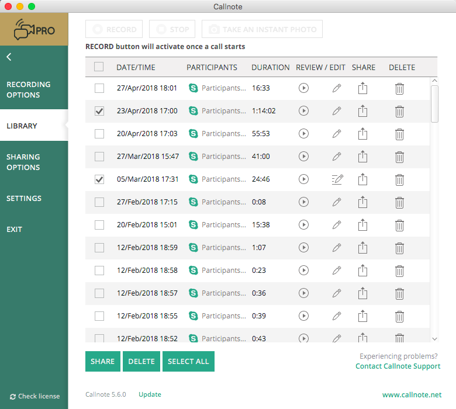The image size is (456, 409).
Task: Click the RECORD button
Action: [x=114, y=29]
